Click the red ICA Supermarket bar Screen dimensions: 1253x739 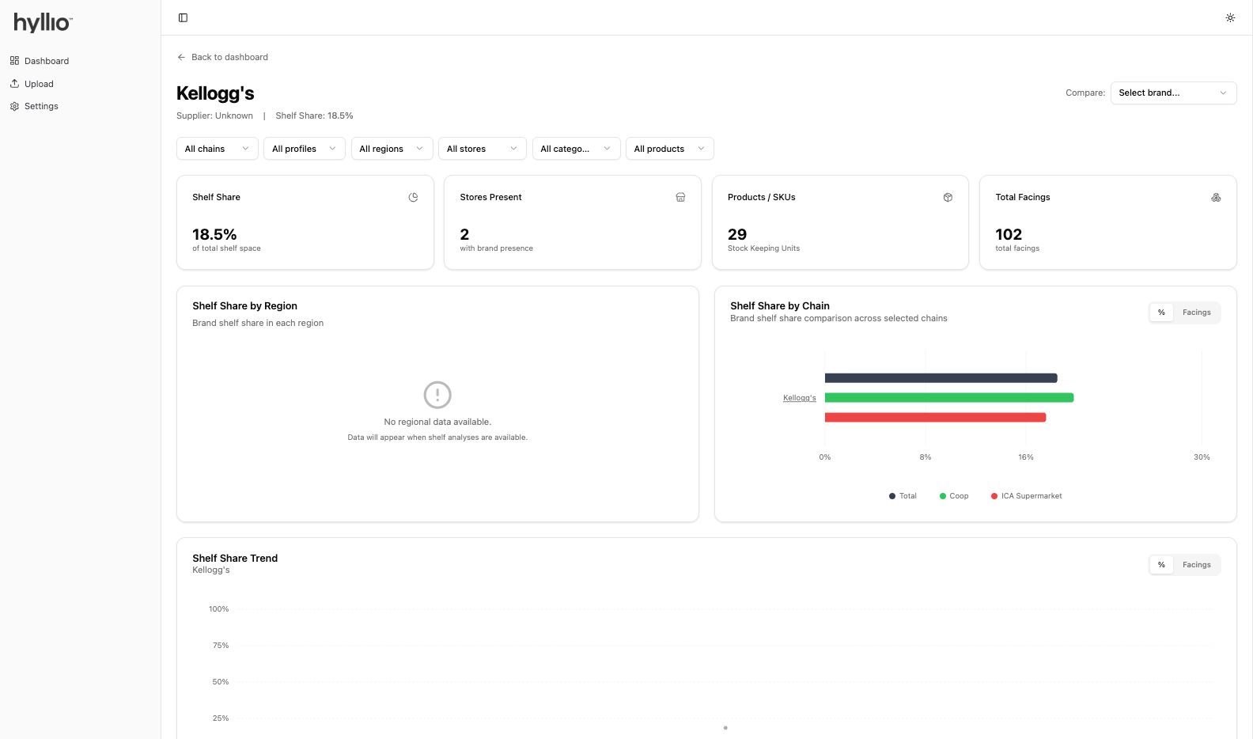(936, 418)
